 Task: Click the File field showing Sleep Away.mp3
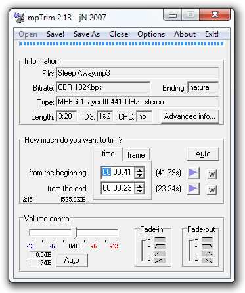(x=137, y=73)
